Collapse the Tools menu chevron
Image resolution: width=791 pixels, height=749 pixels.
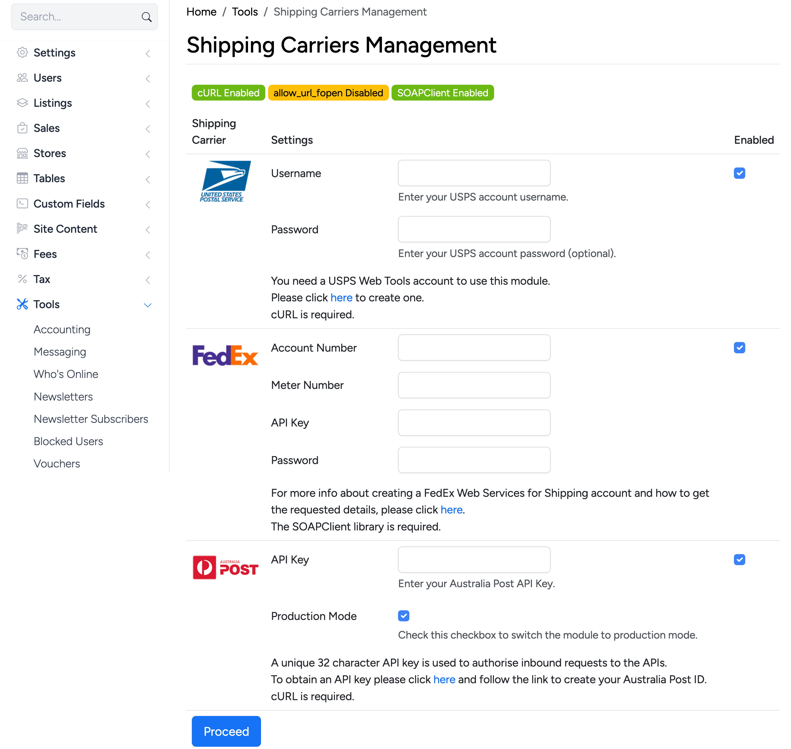pos(148,305)
